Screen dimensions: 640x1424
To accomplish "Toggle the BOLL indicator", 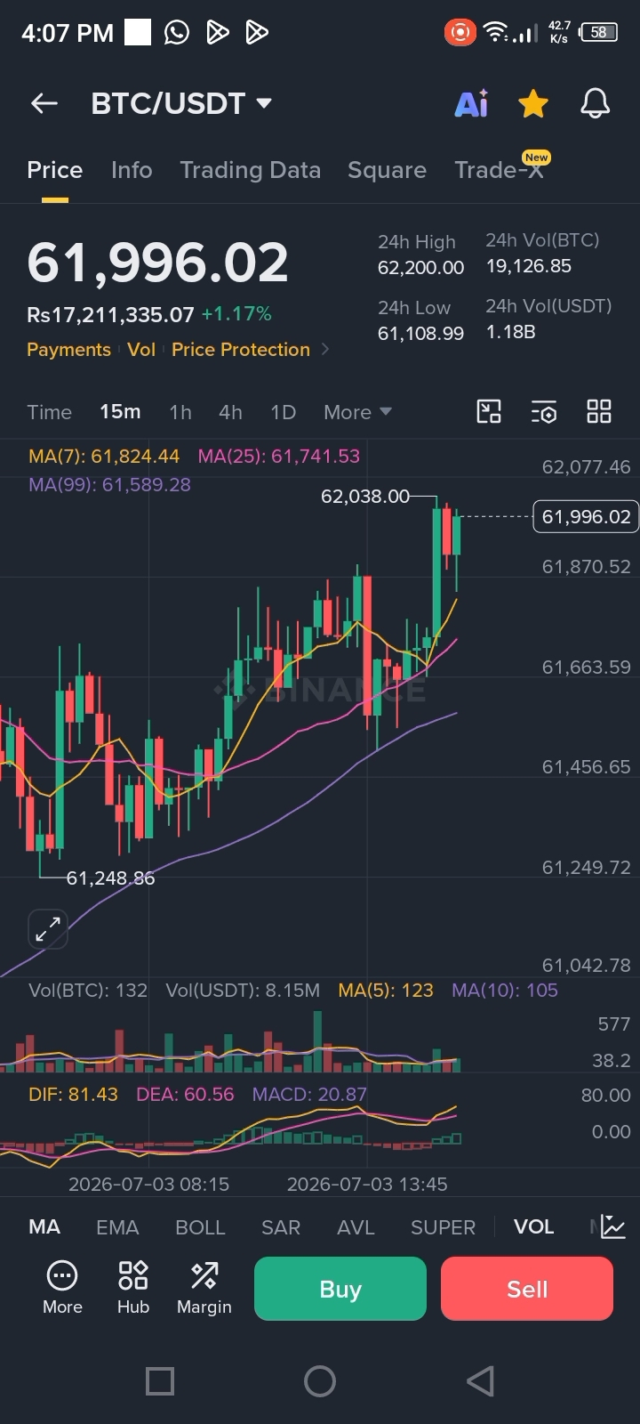I will point(200,1227).
